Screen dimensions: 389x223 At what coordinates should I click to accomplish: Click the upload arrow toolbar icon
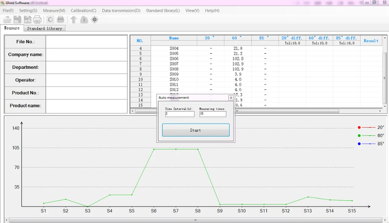pyautogui.click(x=74, y=19)
